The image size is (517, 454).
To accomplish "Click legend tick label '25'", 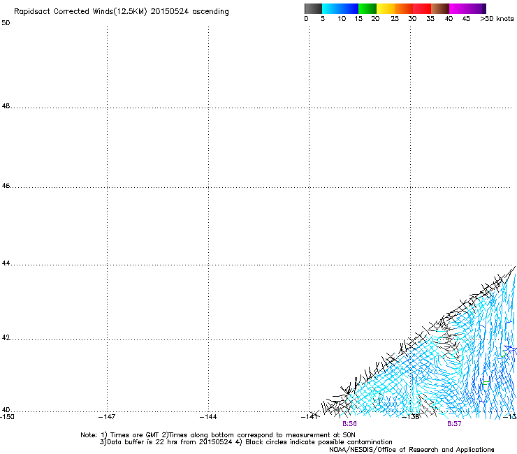I will (x=395, y=19).
